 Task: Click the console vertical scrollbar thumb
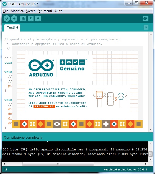pyautogui.click(x=151, y=154)
